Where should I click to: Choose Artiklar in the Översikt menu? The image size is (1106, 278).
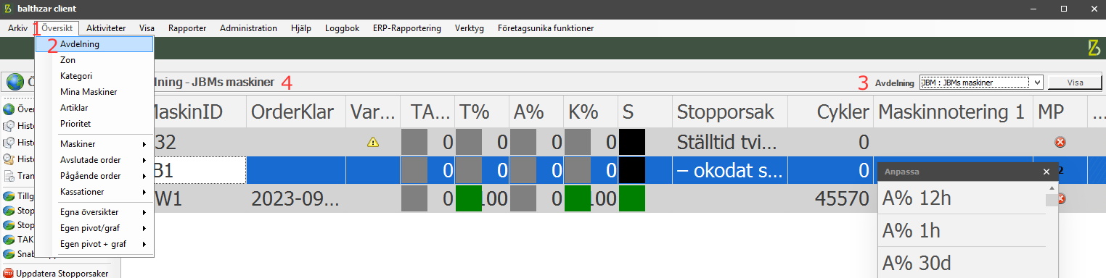click(x=94, y=108)
